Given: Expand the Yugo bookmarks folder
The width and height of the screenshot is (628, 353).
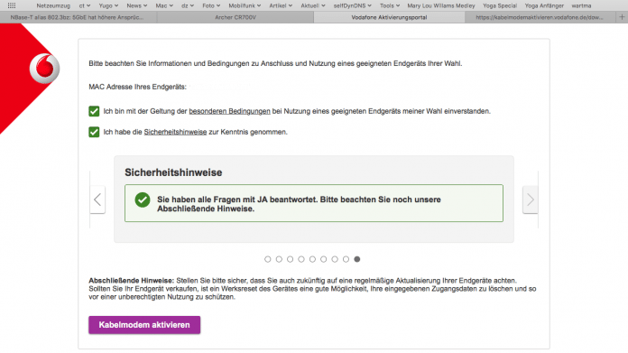Looking at the screenshot, I should [108, 5].
